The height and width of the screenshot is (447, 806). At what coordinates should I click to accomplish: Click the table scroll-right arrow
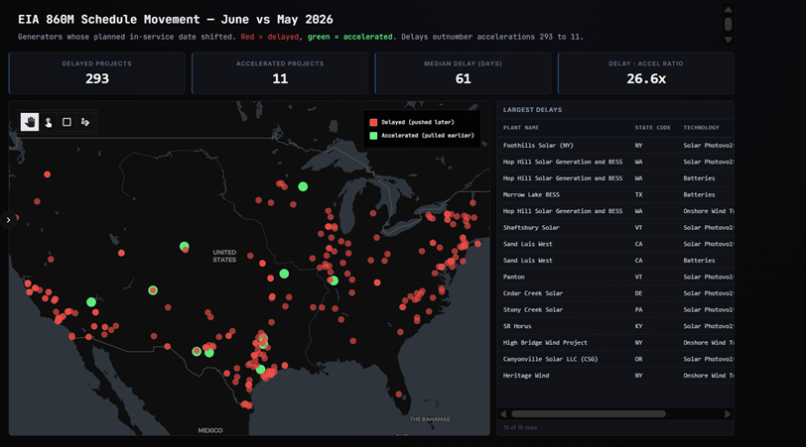[x=728, y=414]
